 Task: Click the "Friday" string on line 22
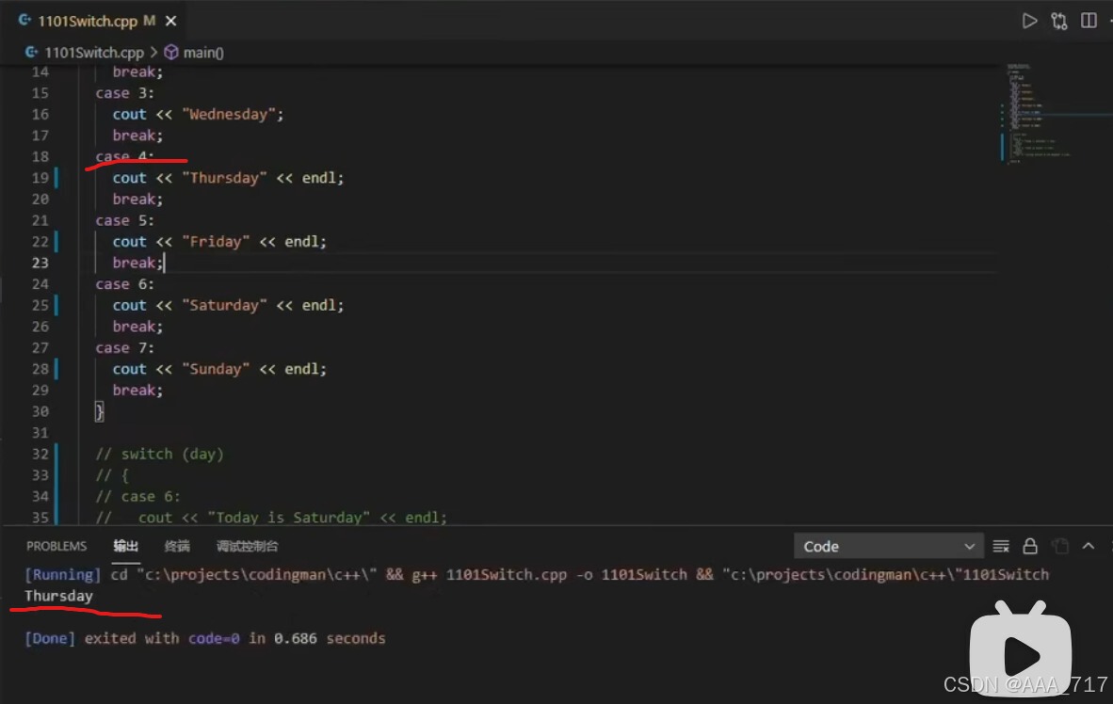pyautogui.click(x=216, y=242)
